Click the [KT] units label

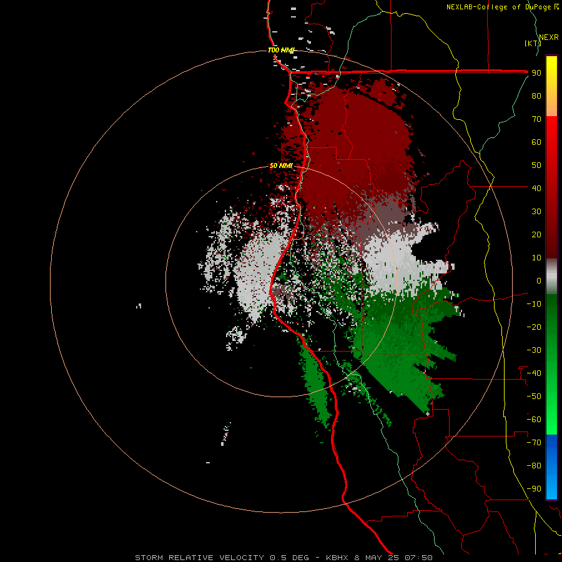pos(533,43)
